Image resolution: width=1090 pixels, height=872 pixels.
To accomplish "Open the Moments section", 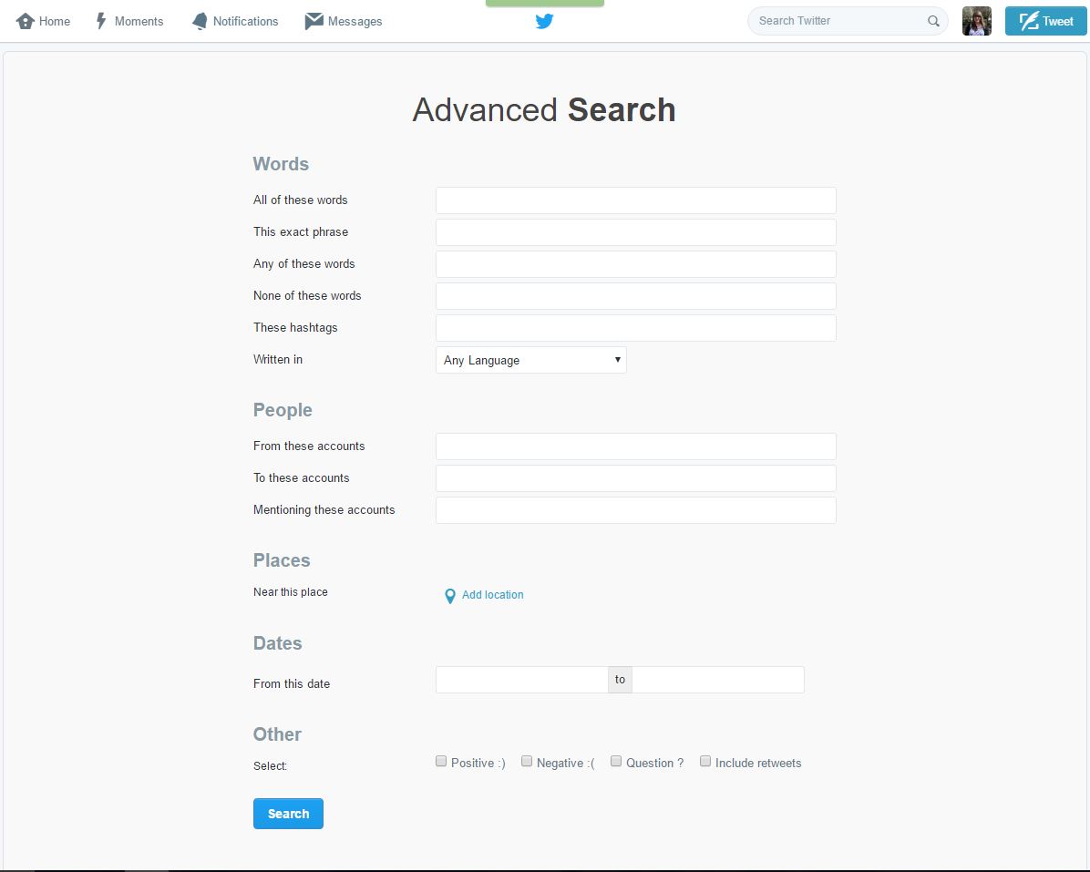I will tap(129, 21).
